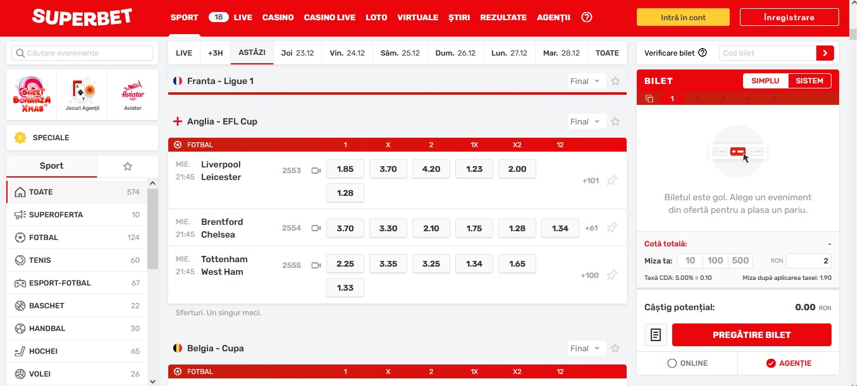The image size is (860, 386).
Task: Expand +61 more markets for Brentford Chelsea
Action: (x=591, y=228)
